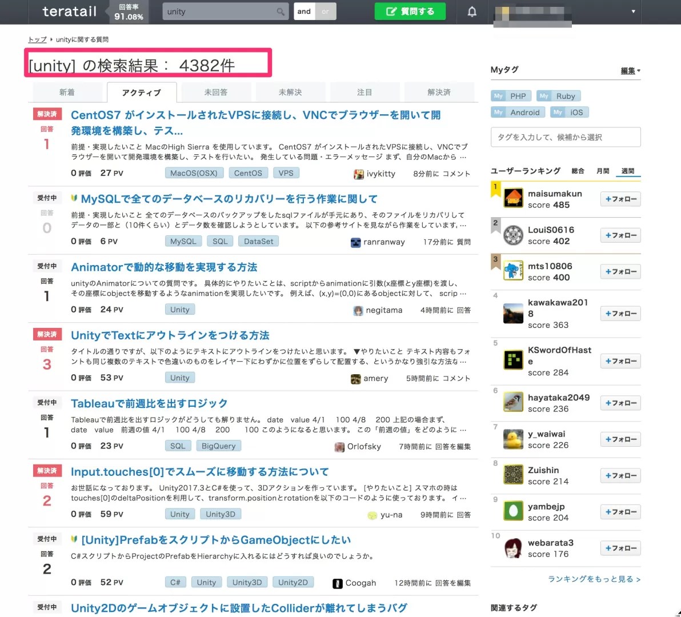The image size is (681, 617).
Task: Click the ranranway user avatar
Action: tap(355, 242)
